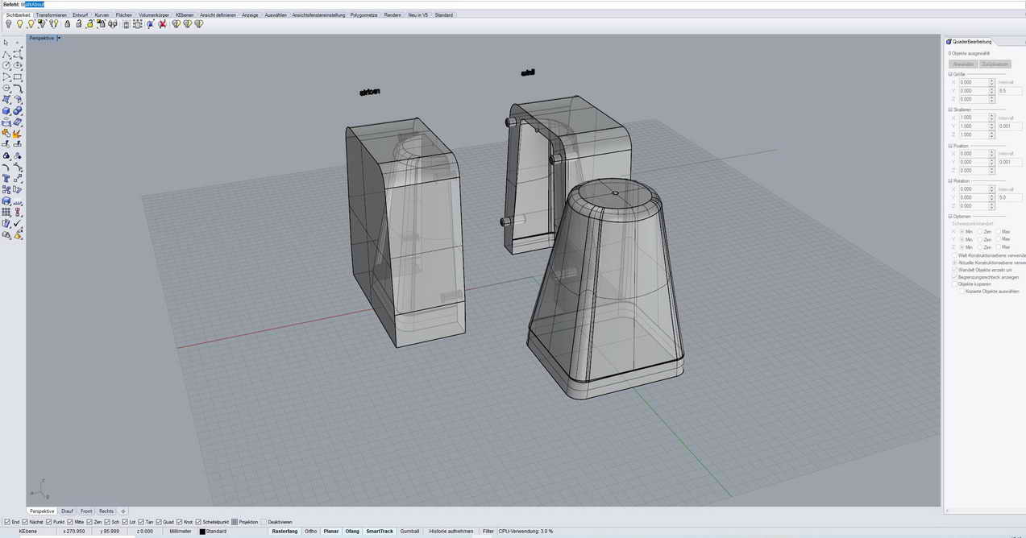Click the black checkmark icon in left toolbar

pos(18,223)
